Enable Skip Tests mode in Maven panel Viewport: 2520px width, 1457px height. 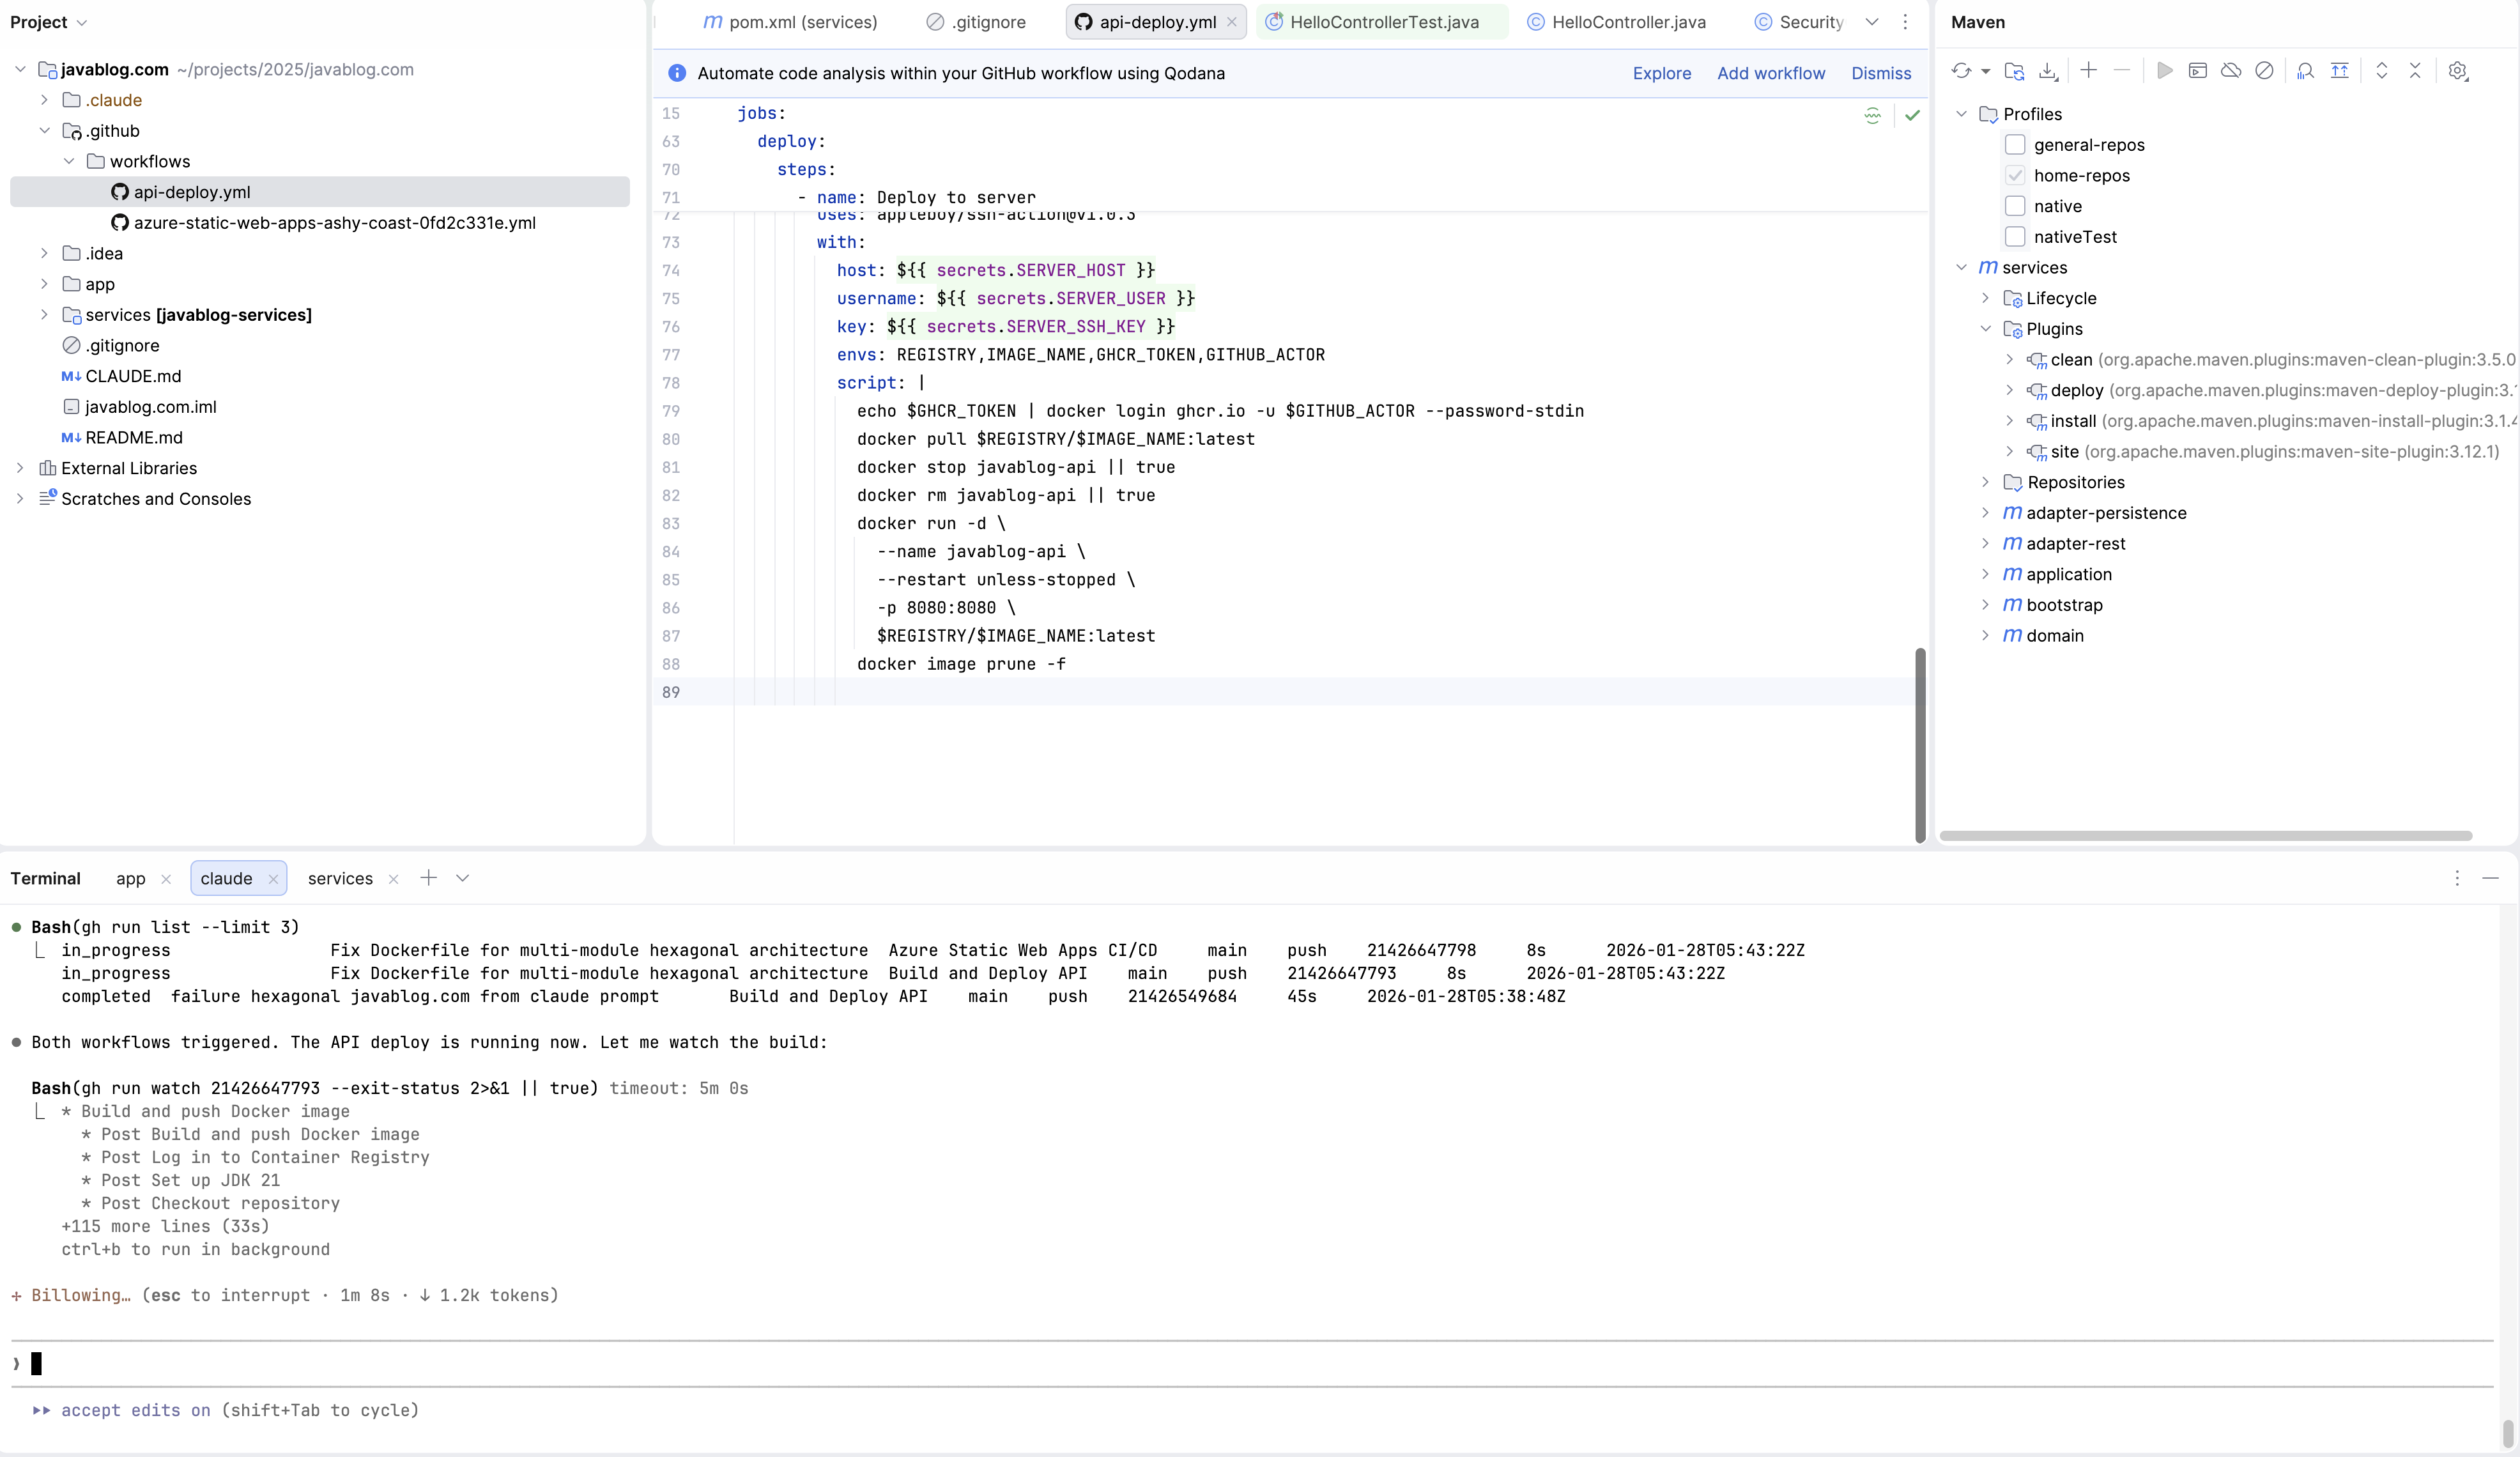(x=2265, y=71)
